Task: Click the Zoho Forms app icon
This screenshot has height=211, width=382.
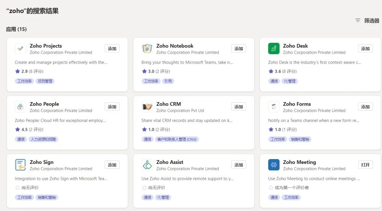Action: (x=274, y=107)
